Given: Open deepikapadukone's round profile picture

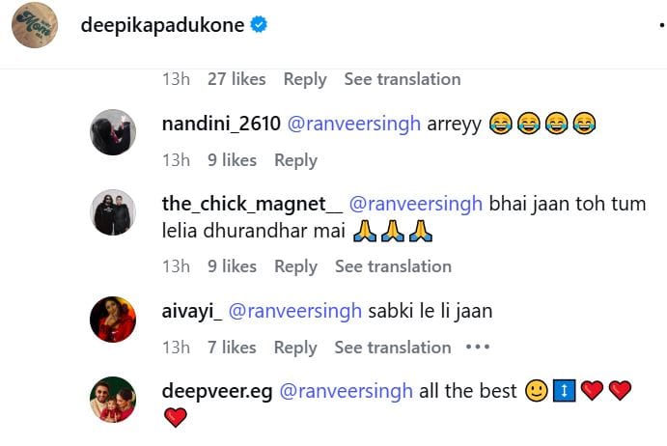Looking at the screenshot, I should [35, 25].
